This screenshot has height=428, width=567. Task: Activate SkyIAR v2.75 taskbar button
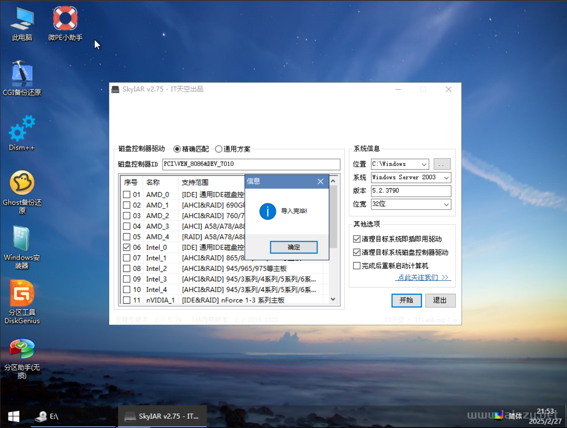[x=162, y=416]
